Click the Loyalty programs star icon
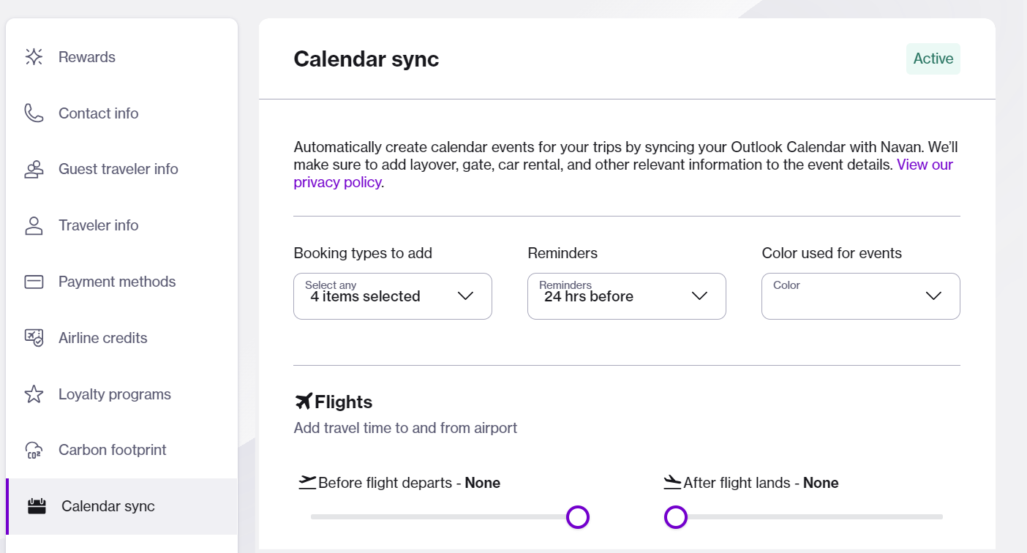 point(34,394)
